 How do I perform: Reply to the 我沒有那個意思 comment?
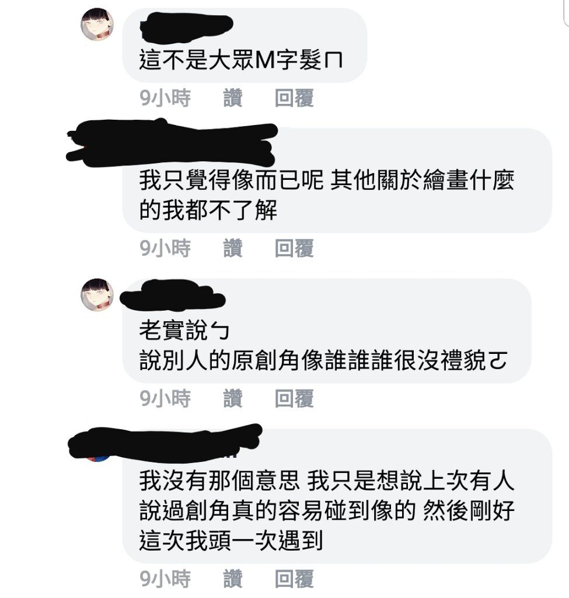point(294,579)
